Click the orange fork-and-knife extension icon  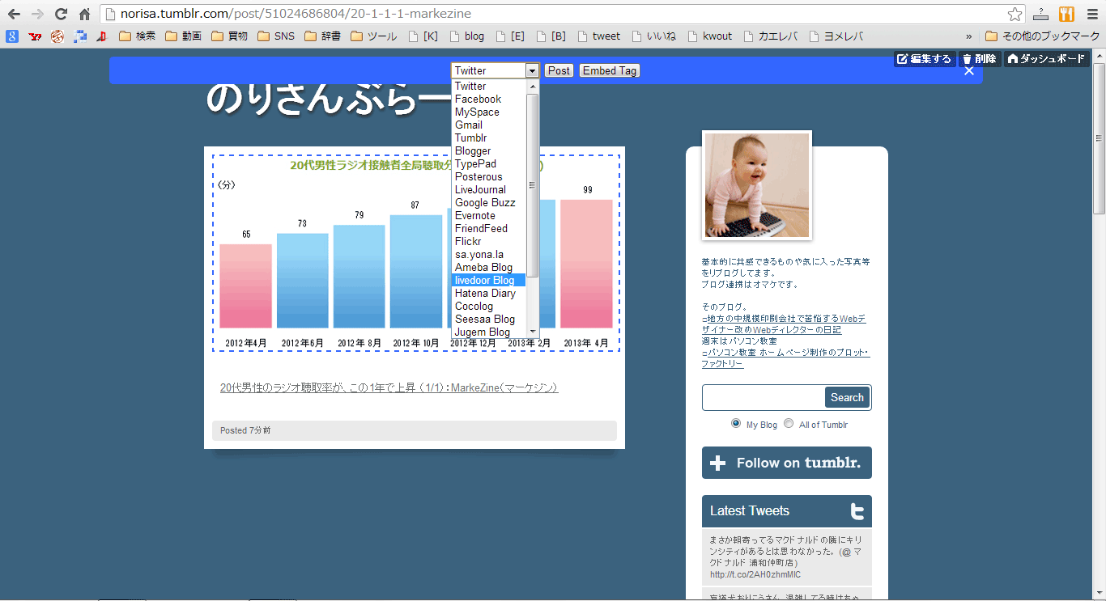[x=1066, y=14]
